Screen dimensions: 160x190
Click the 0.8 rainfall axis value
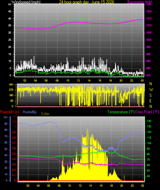[14, 138]
